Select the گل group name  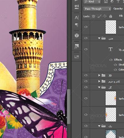coord(110,88)
